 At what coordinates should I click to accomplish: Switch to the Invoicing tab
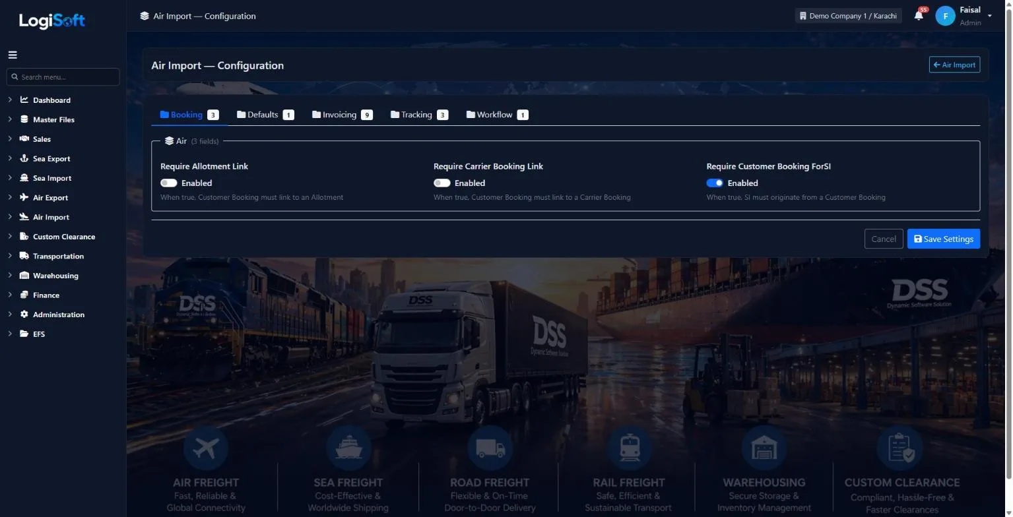coord(342,115)
